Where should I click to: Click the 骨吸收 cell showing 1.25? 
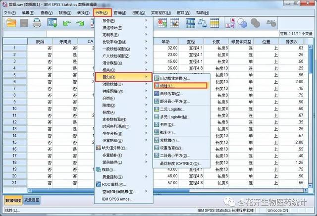[291, 162]
